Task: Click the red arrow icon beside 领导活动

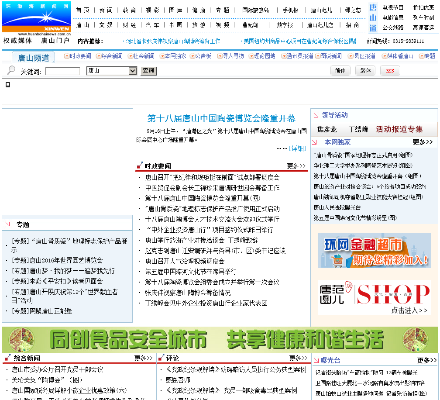Action: [x=316, y=115]
